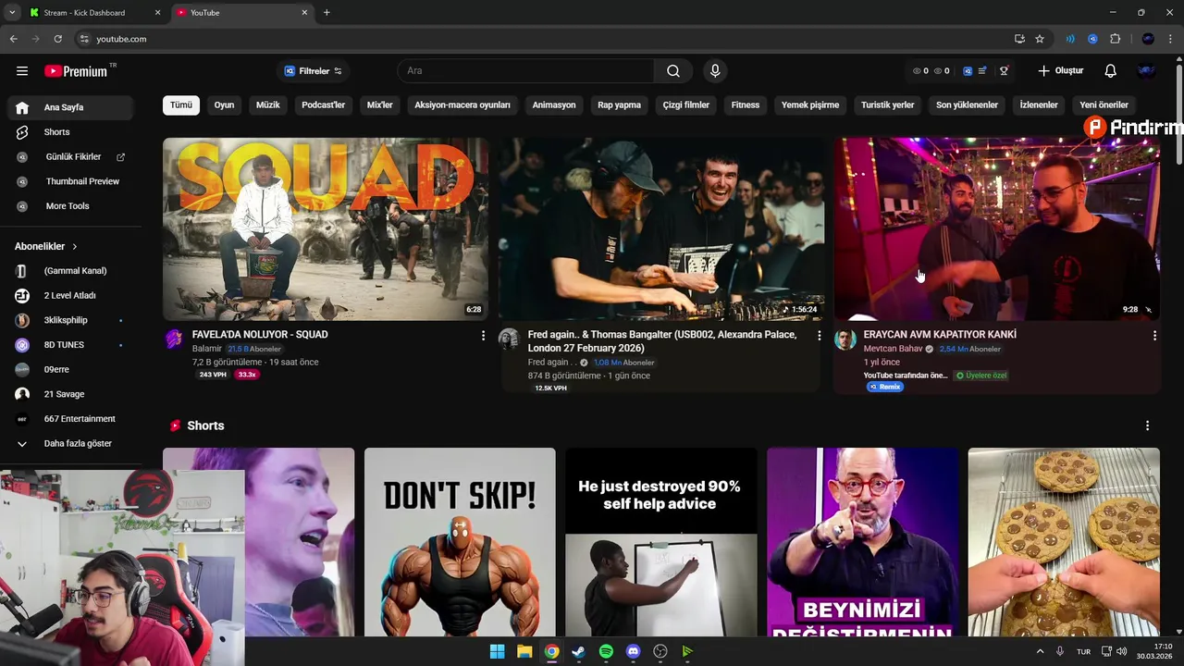The width and height of the screenshot is (1184, 666).
Task: Play Fred again & Thomas Bangalter thumbnail
Action: click(x=661, y=229)
